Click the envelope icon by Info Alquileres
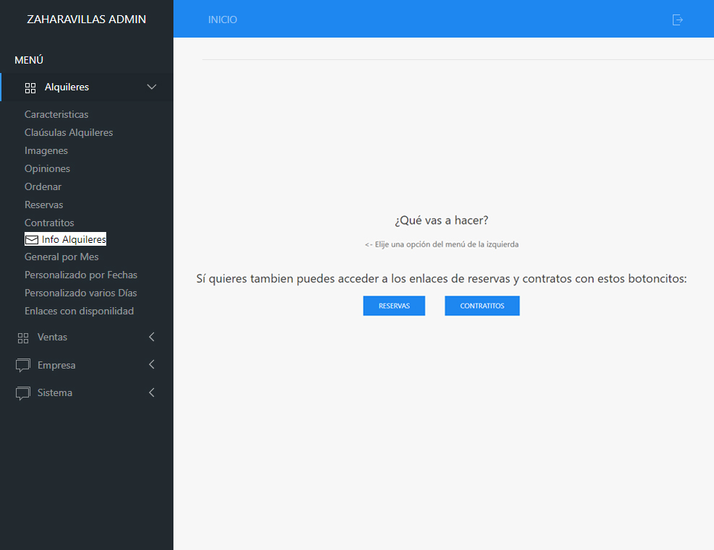This screenshot has height=550, width=714. tap(32, 239)
